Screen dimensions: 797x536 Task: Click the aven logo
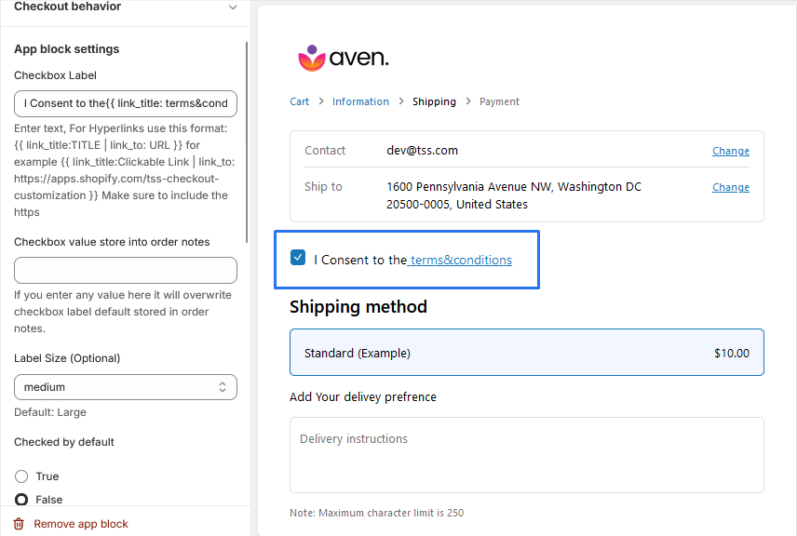click(x=343, y=59)
